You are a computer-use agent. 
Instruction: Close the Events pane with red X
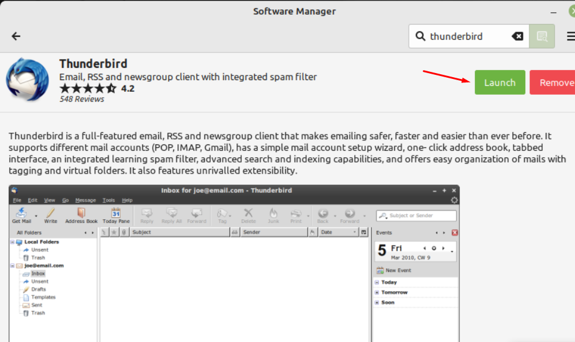[x=454, y=233]
